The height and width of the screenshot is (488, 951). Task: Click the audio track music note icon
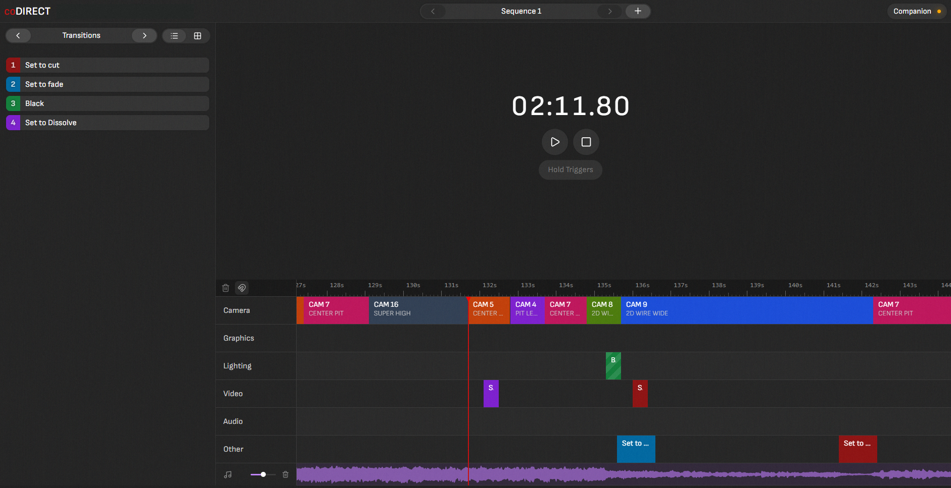pyautogui.click(x=228, y=474)
